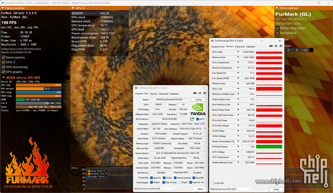The width and height of the screenshot is (333, 193).
Task: Toggle the OpenGL 4.6 checkbox
Action: [191, 182]
